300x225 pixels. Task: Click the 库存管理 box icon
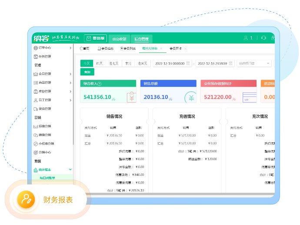click(x=36, y=92)
